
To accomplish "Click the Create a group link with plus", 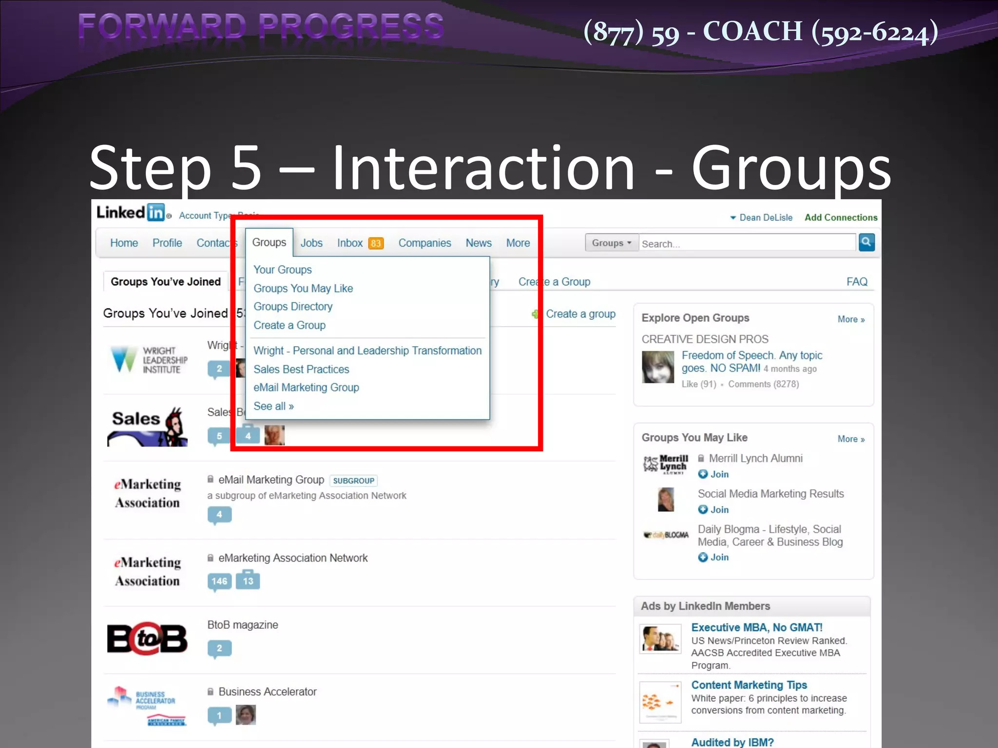I will [x=580, y=314].
